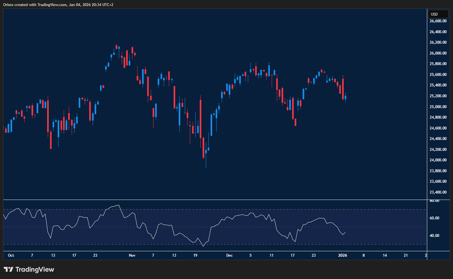Select the 26,600.00 price label
Viewport: 453px width, 279px height.
click(438, 21)
